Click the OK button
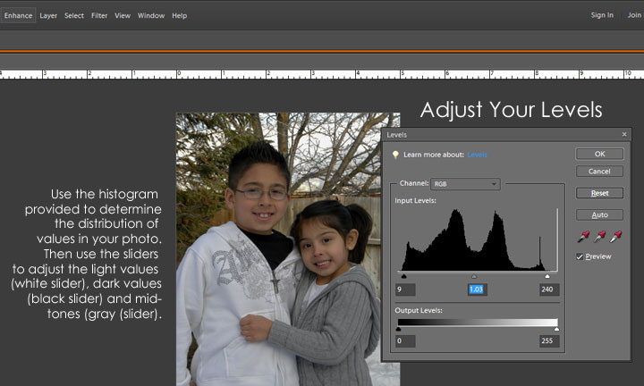The image size is (644, 386). tap(599, 154)
